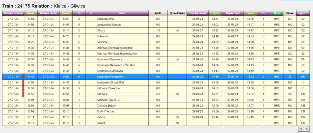
Task: Click the "Départ prévu" column header
Action: pos(197,13)
